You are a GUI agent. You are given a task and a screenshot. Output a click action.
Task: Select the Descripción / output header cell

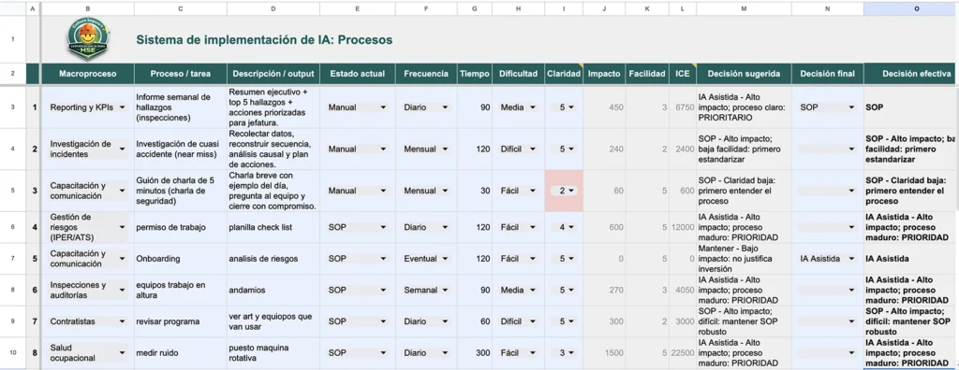tap(273, 73)
